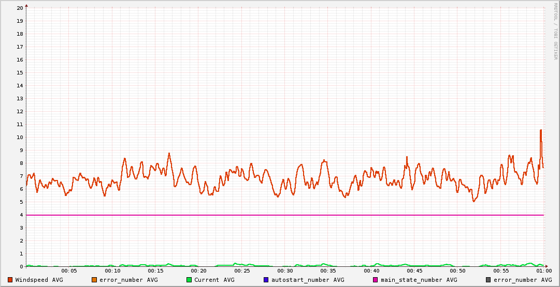Screen dimensions: 560x287
Task: Click the highest Windspeed spike near 01:00
Action: click(x=541, y=130)
